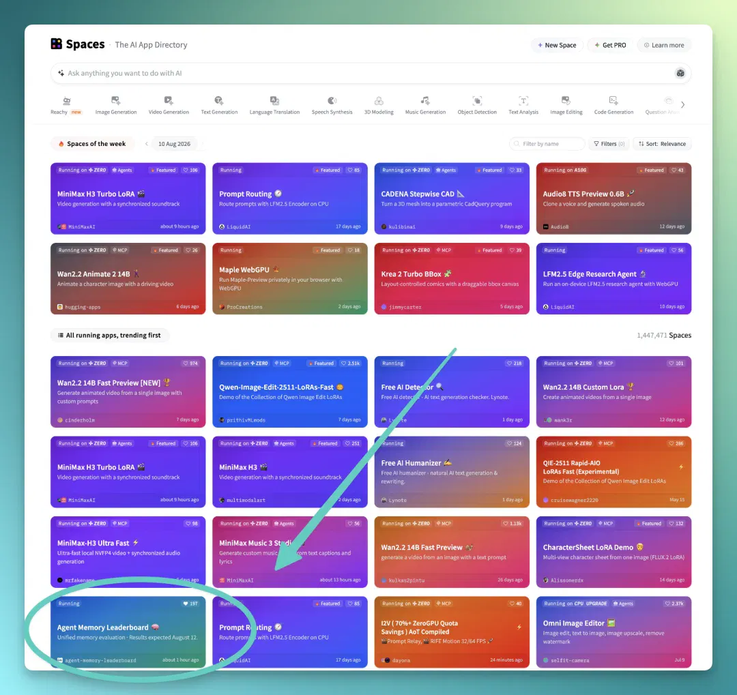Like the LFM2.5 Edge Research Agent heart (56)
Screen dimensions: 737x695
click(x=678, y=250)
